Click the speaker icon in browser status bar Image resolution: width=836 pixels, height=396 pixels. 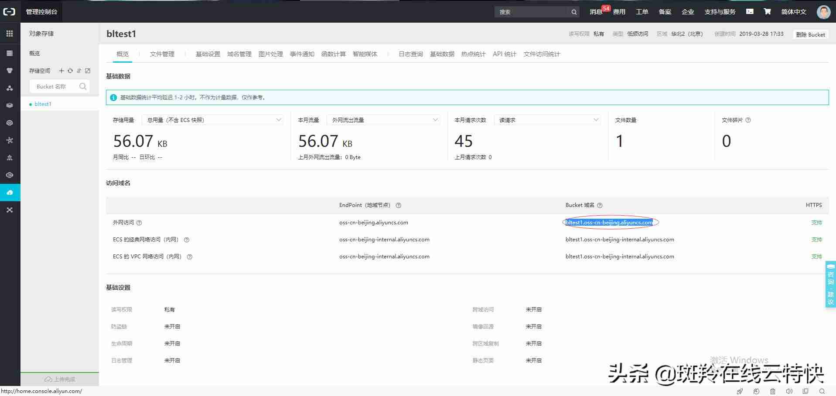point(789,391)
